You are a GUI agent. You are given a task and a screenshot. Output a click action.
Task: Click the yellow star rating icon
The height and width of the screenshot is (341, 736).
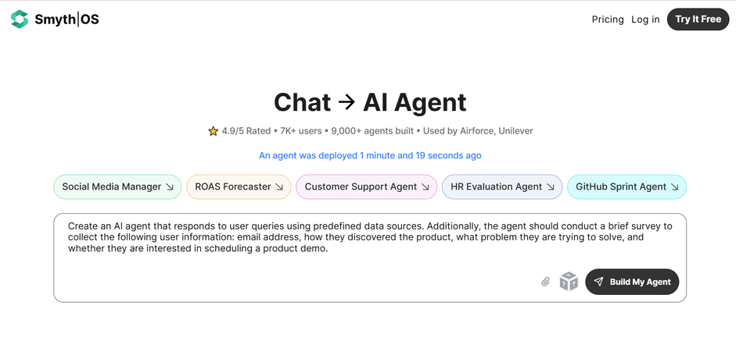[213, 131]
